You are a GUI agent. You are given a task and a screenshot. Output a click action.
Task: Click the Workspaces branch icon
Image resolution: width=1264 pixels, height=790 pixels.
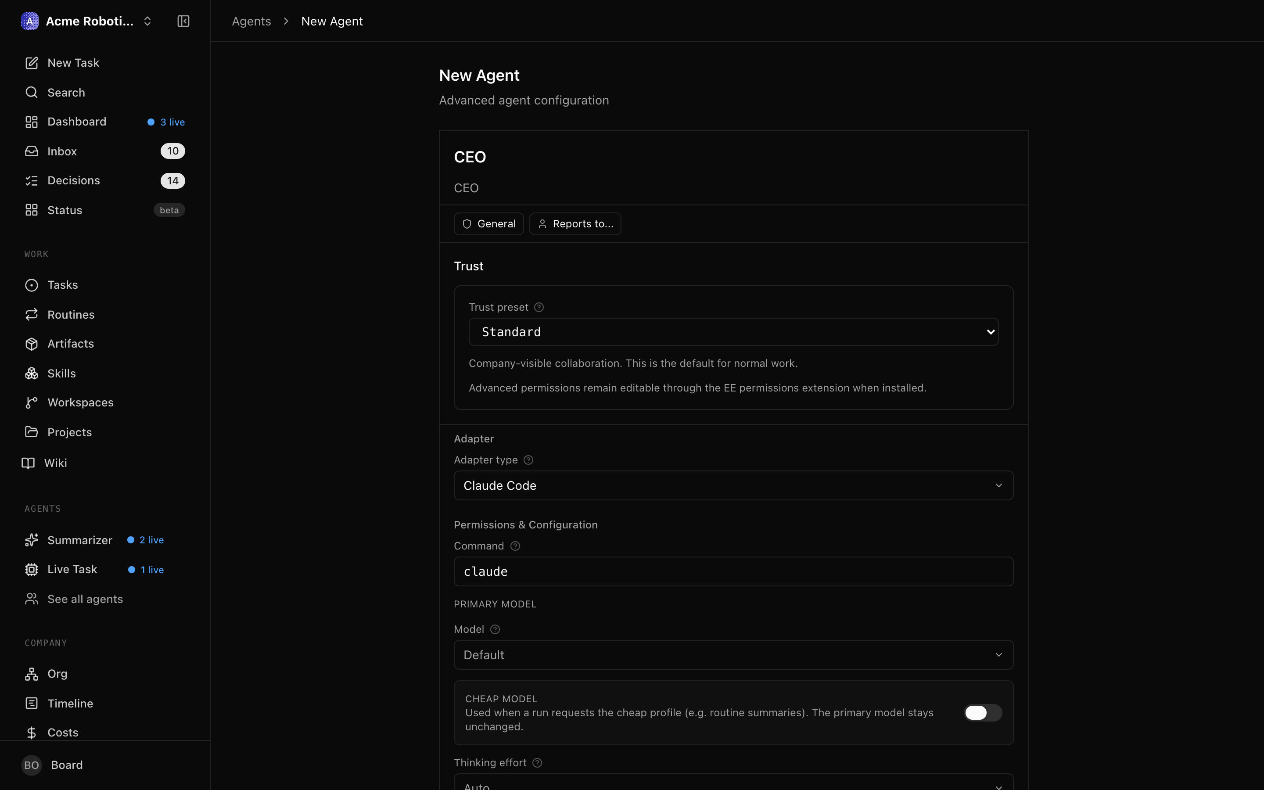pyautogui.click(x=31, y=402)
